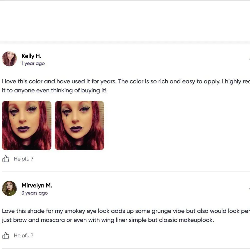The width and height of the screenshot is (250, 250).
Task: Open the first photo in Kelly H.'s review
Action: click(27, 125)
